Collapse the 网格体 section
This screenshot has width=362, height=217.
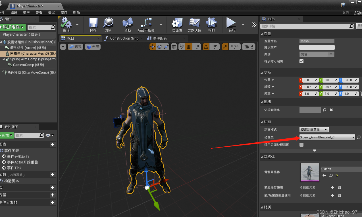(x=262, y=157)
